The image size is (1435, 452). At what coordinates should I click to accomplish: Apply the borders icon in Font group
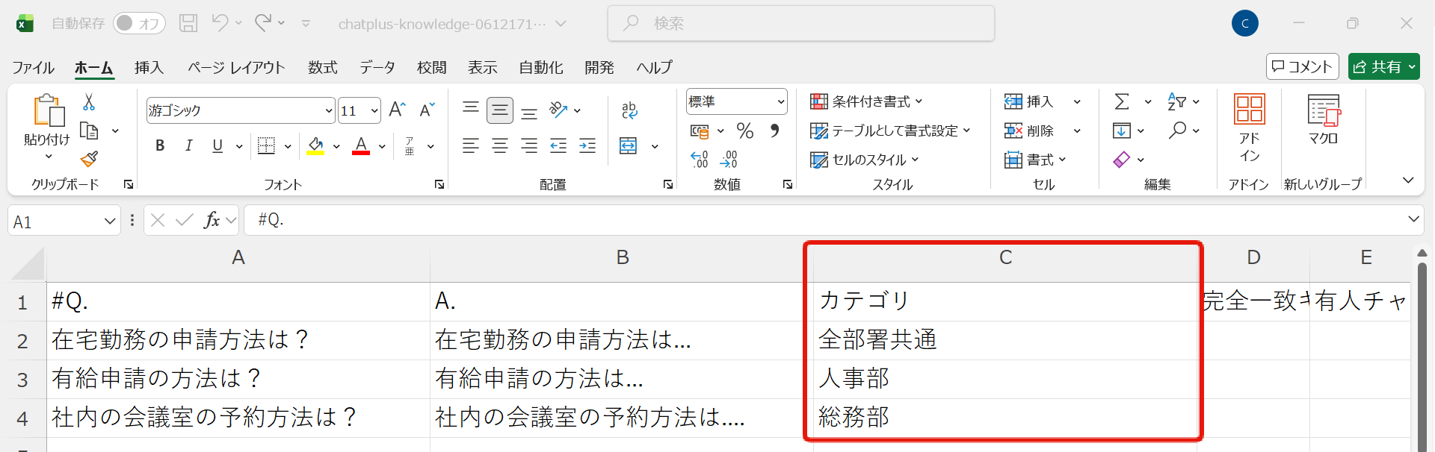point(266,145)
